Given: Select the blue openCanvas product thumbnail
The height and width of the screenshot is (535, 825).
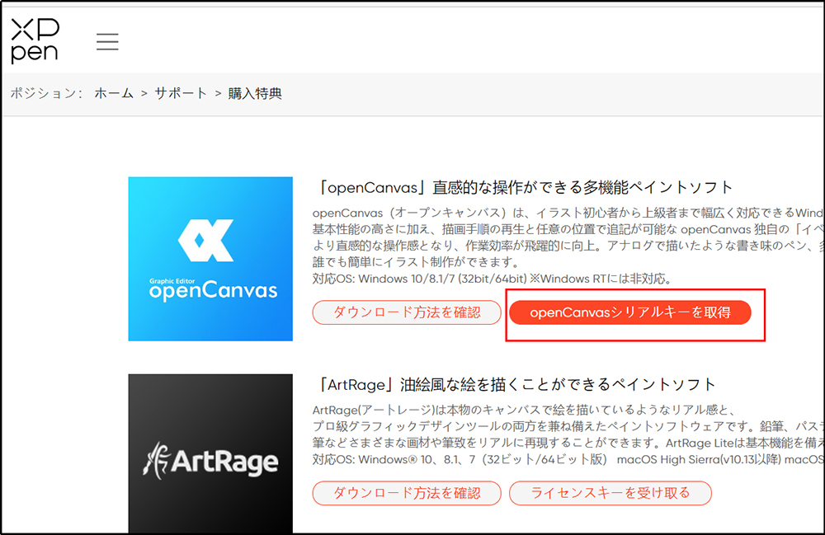Looking at the screenshot, I should point(210,258).
